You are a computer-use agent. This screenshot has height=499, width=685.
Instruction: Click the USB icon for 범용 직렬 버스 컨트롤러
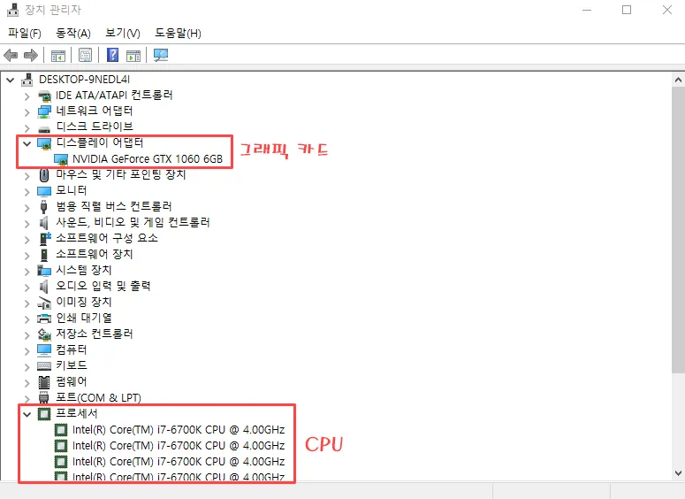click(x=43, y=206)
